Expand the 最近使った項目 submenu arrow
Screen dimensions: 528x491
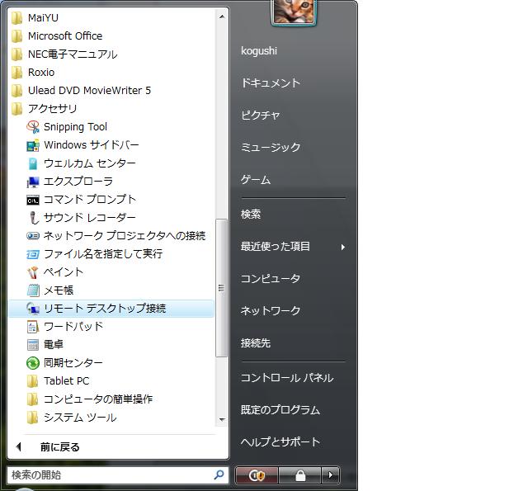click(x=343, y=248)
